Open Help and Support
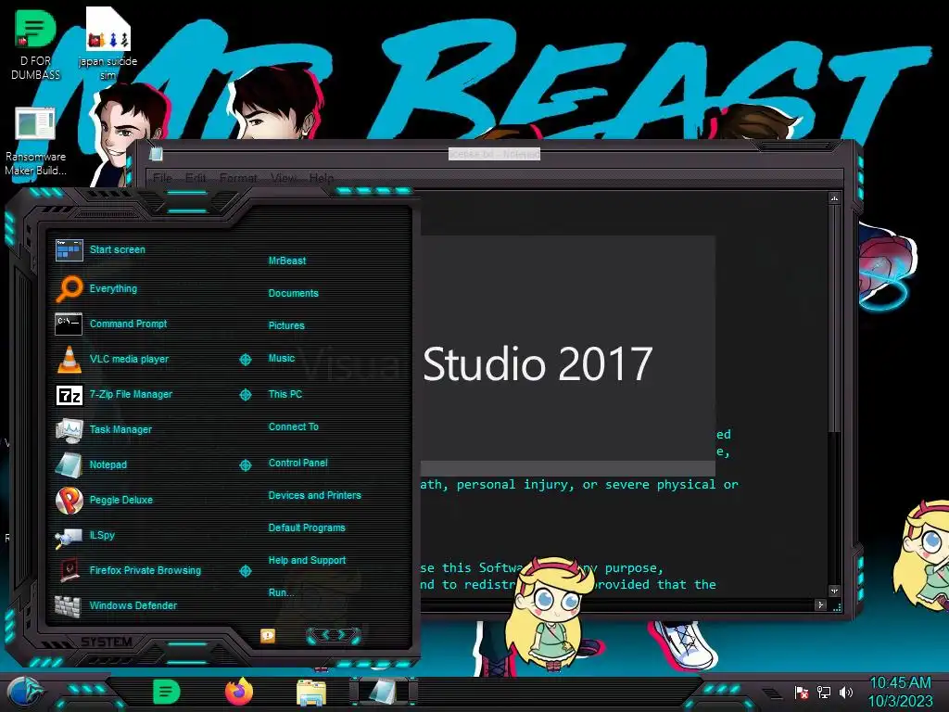949x712 pixels. (307, 561)
